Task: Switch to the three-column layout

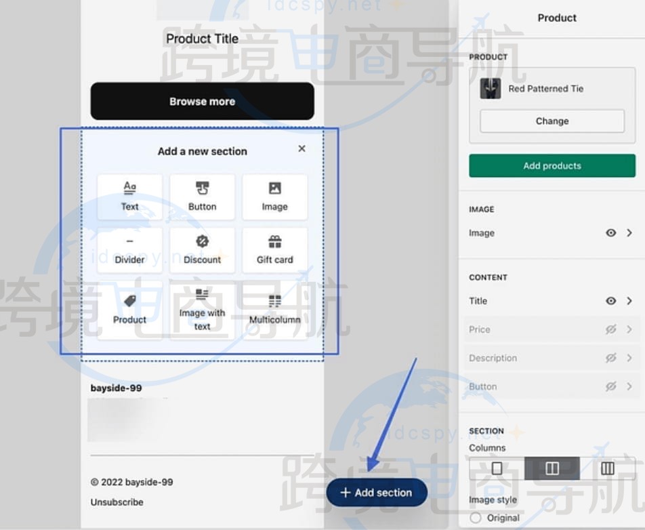Action: [x=606, y=468]
